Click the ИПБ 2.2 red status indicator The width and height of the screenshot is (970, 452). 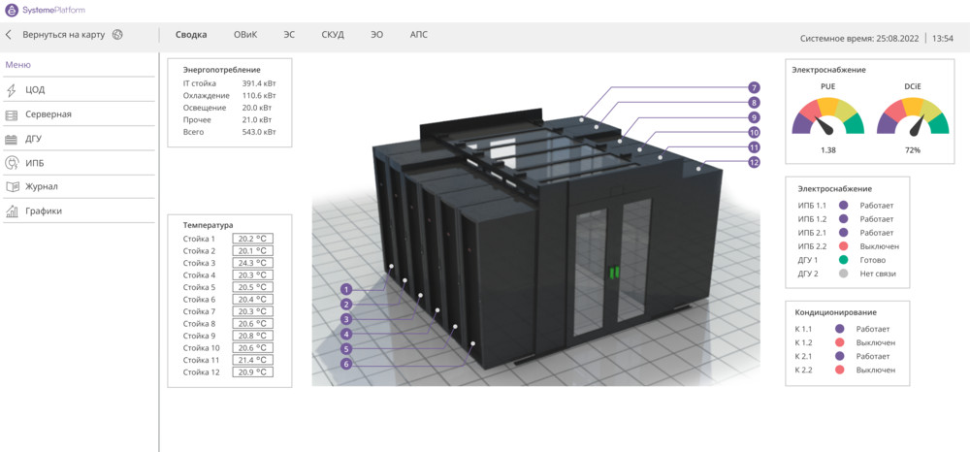[x=843, y=246]
